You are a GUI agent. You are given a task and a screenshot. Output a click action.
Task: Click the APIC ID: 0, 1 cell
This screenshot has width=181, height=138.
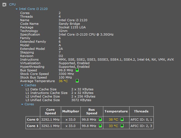(141, 120)
